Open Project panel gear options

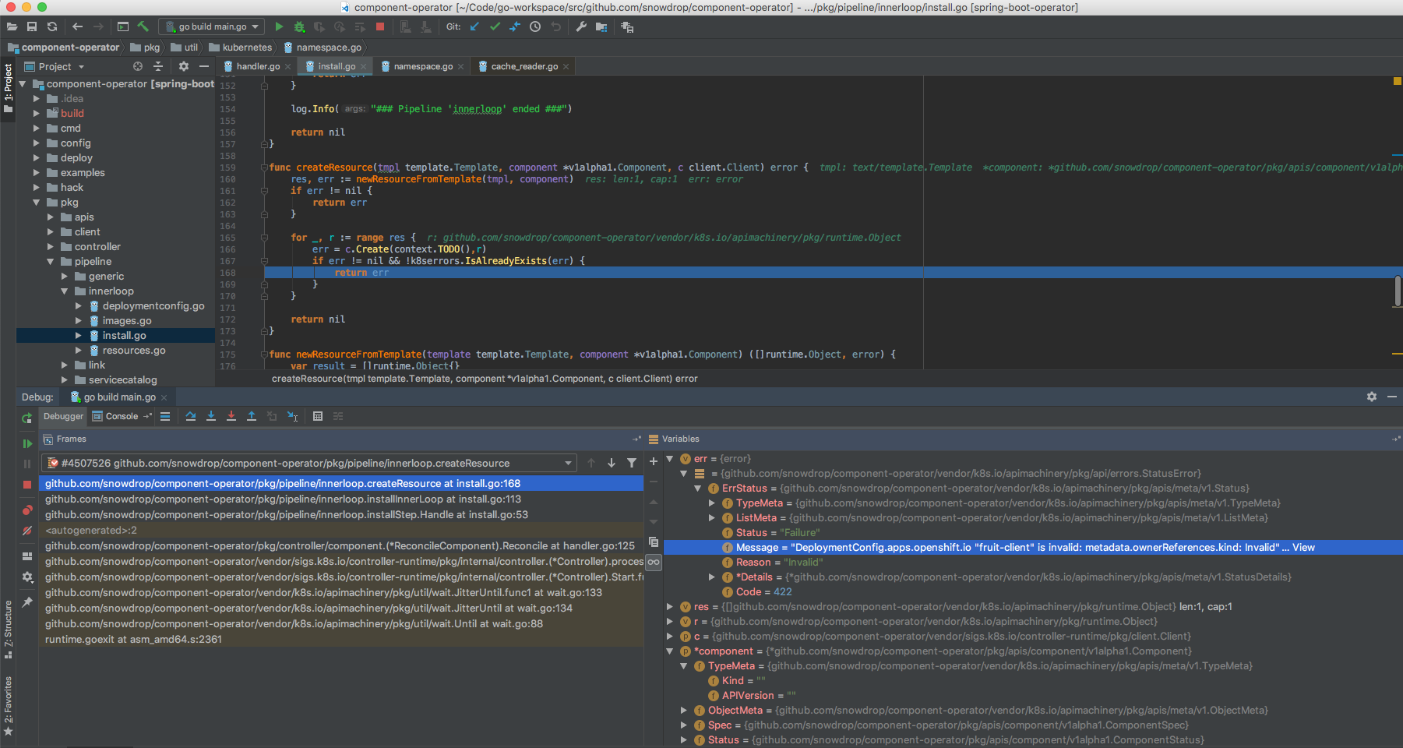184,66
